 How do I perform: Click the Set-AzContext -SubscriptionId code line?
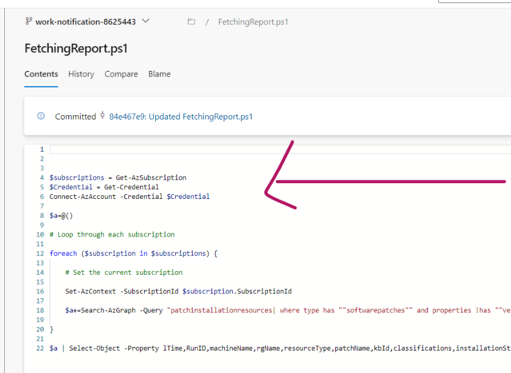(x=179, y=291)
